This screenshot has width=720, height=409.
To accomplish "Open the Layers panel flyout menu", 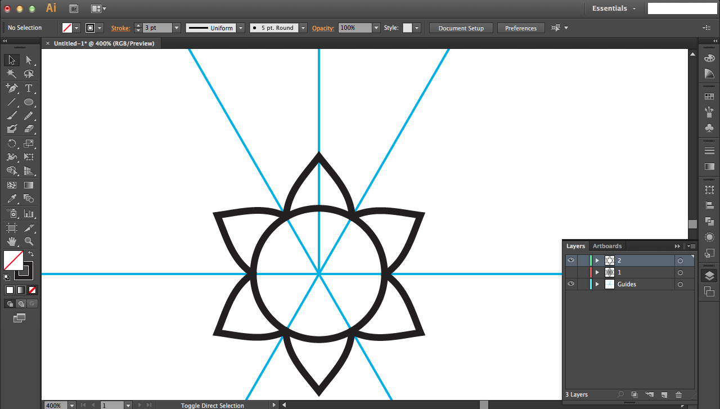I will tap(692, 246).
